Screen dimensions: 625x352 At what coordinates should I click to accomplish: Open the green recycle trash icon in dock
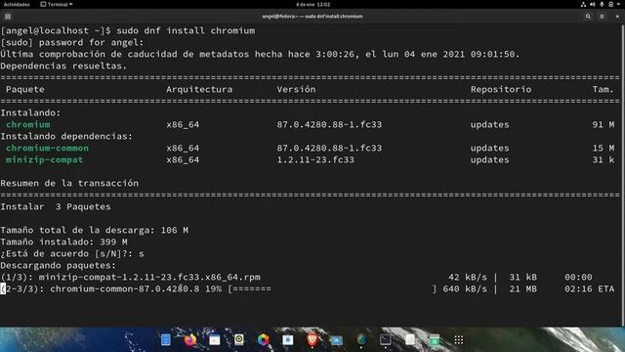click(434, 339)
